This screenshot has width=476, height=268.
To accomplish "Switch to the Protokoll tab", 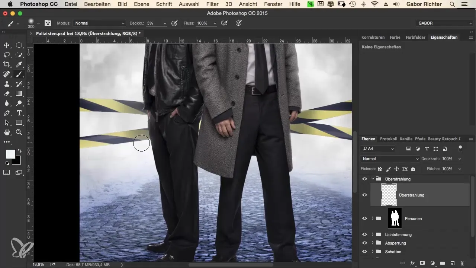I will click(389, 139).
